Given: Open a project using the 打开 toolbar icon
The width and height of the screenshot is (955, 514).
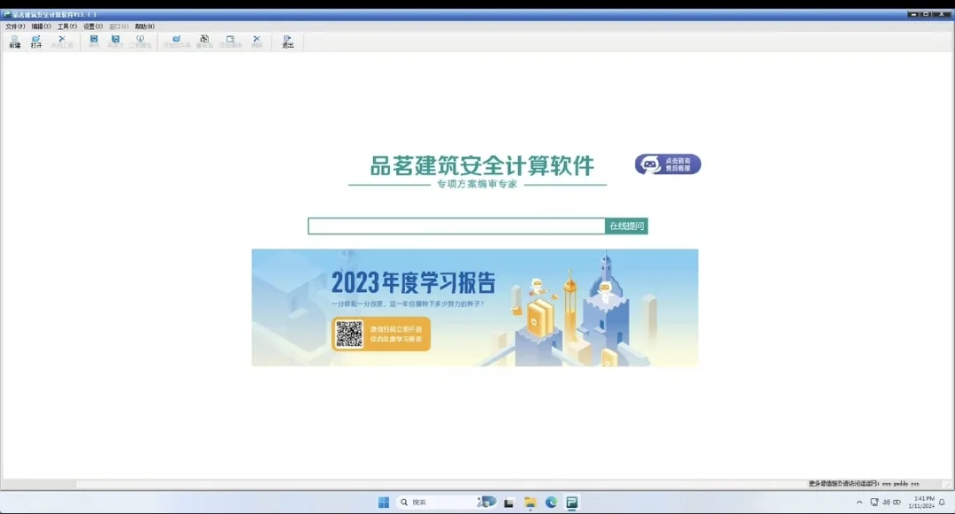Looking at the screenshot, I should (37, 39).
